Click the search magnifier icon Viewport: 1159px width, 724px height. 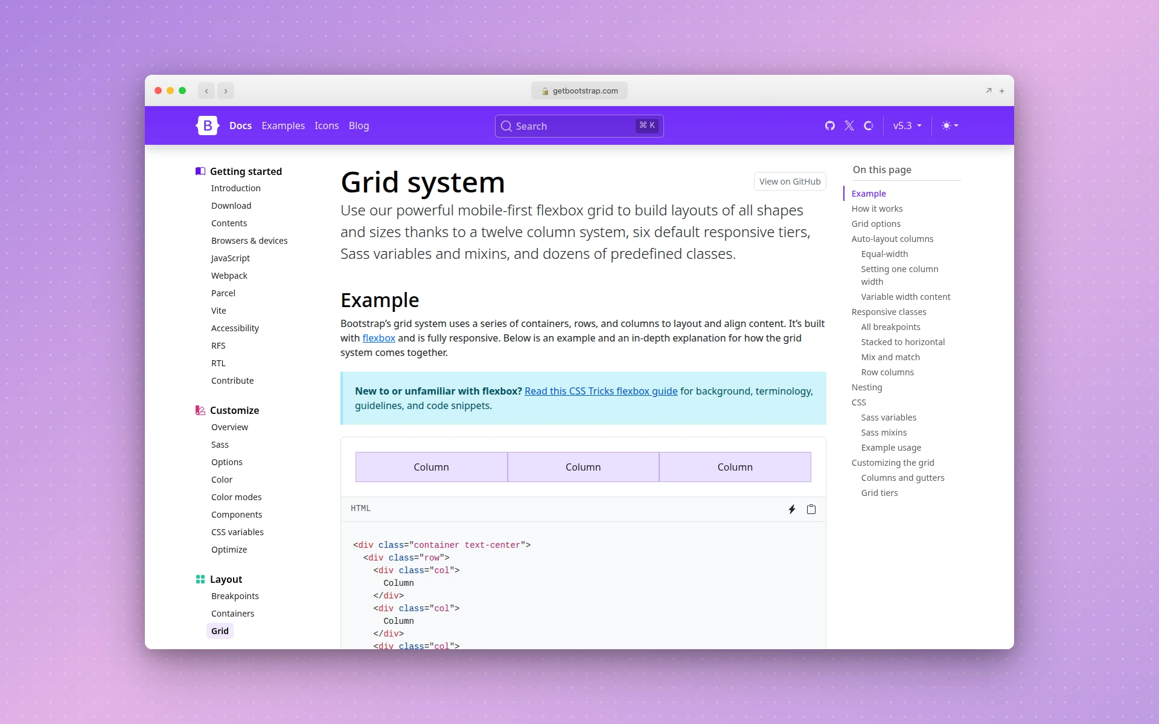click(506, 126)
